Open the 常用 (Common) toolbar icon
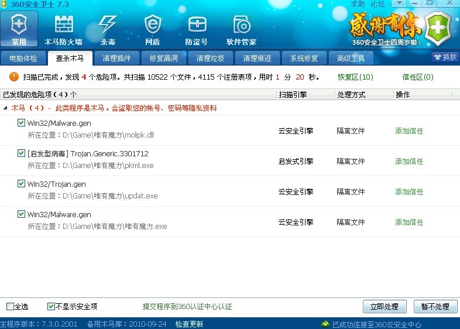460x329 pixels. coord(19,29)
